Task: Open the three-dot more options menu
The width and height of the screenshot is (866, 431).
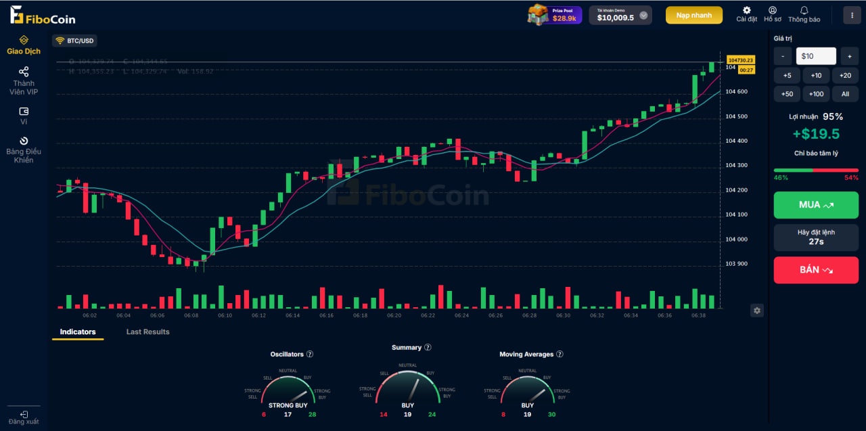Action: pyautogui.click(x=852, y=15)
